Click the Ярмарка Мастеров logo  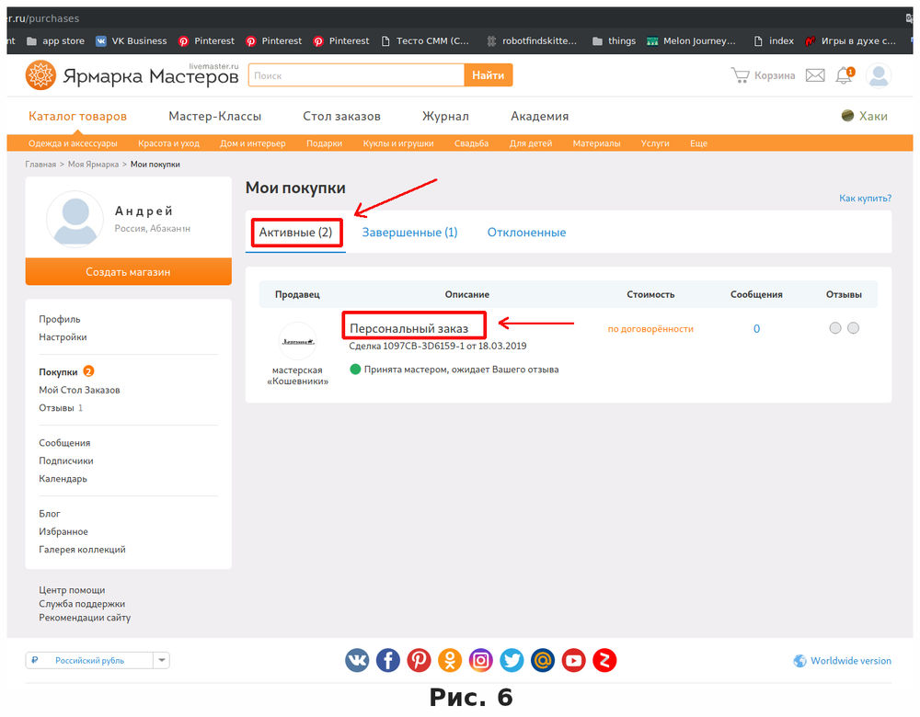(x=131, y=74)
